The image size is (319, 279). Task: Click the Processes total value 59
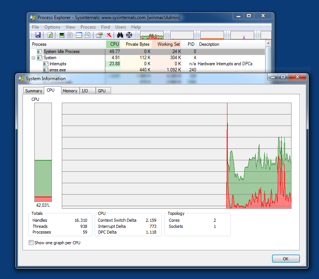[x=85, y=232]
